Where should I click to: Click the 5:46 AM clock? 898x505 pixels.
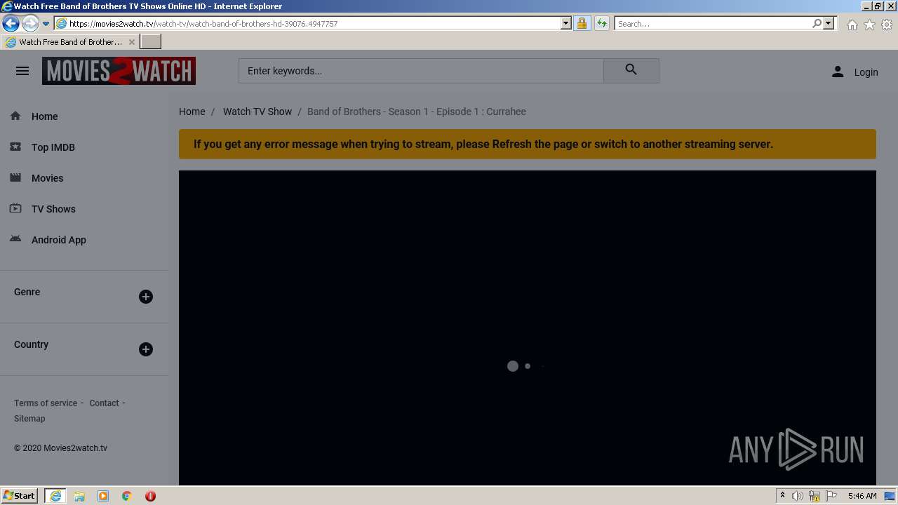tap(862, 496)
